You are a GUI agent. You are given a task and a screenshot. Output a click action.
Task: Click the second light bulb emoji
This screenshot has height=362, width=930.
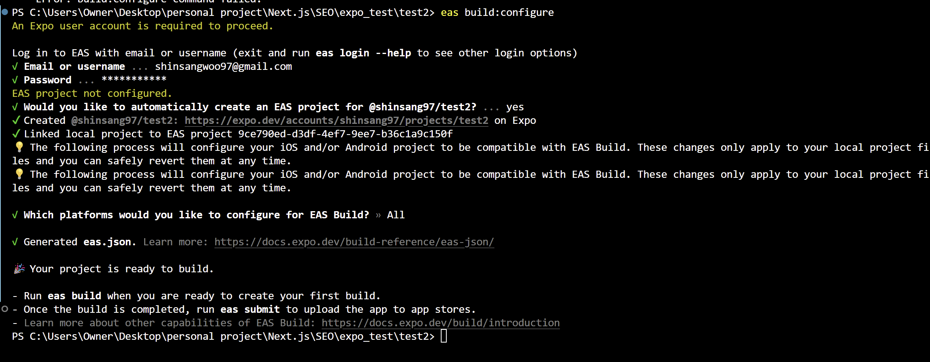click(x=19, y=174)
